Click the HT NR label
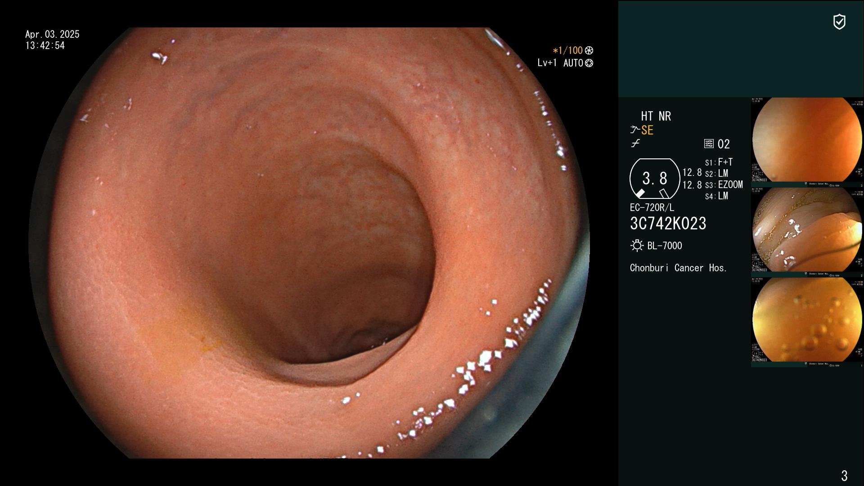This screenshot has width=864, height=486. (656, 117)
